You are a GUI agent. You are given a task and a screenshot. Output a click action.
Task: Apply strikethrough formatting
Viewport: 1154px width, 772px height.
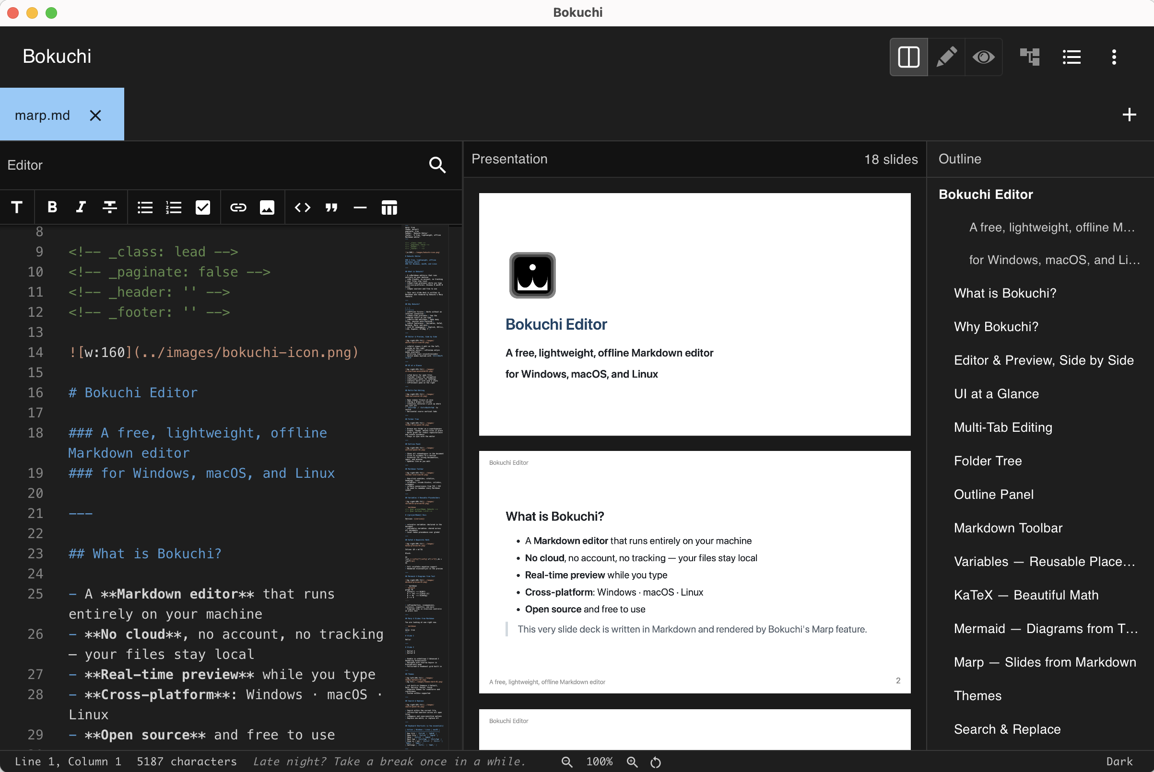coord(109,207)
